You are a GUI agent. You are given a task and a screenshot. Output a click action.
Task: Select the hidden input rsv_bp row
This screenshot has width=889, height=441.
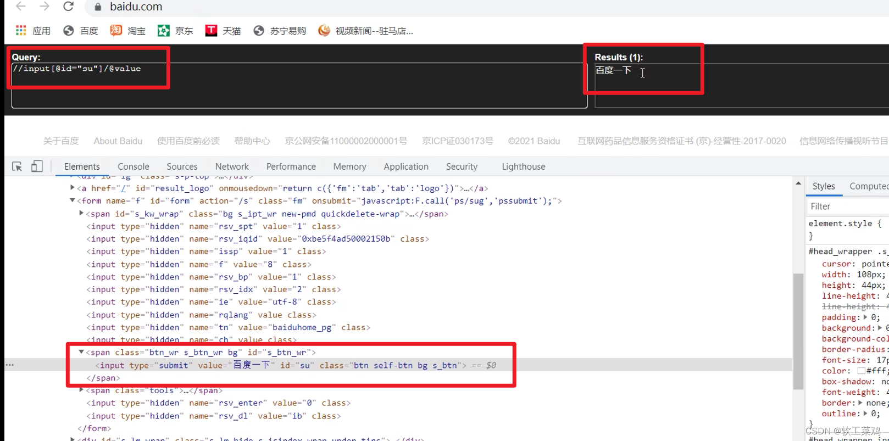click(211, 277)
